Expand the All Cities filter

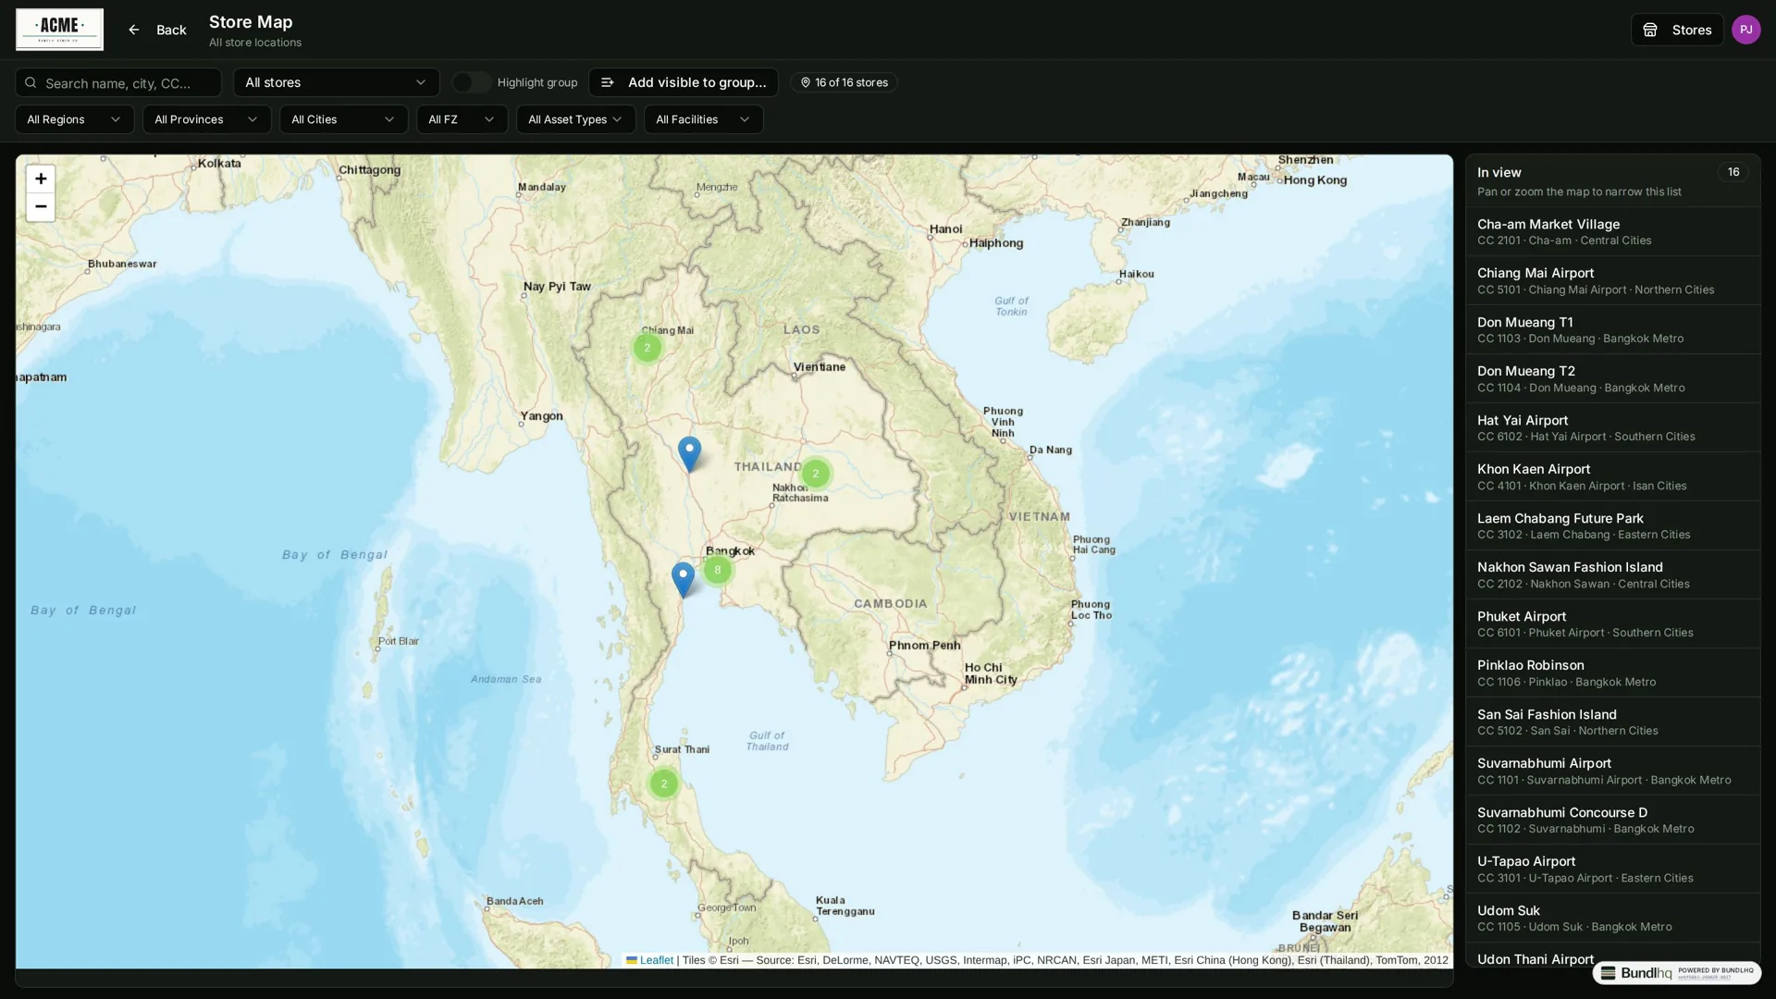[x=343, y=119]
